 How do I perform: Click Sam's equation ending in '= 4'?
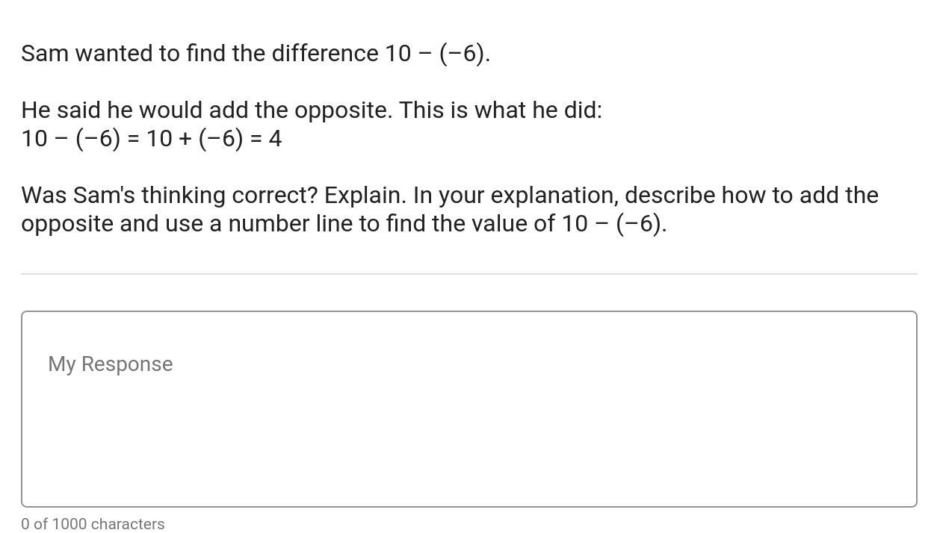[151, 139]
